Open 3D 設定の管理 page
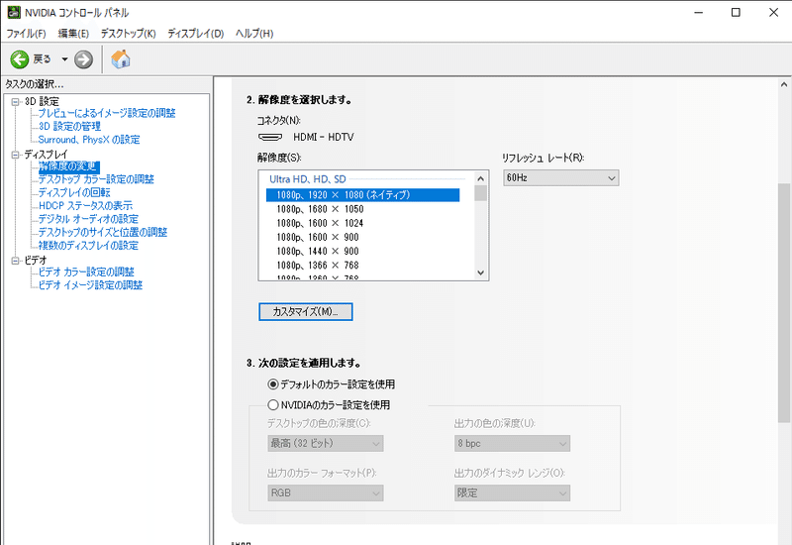The height and width of the screenshot is (545, 792). pyautogui.click(x=69, y=127)
